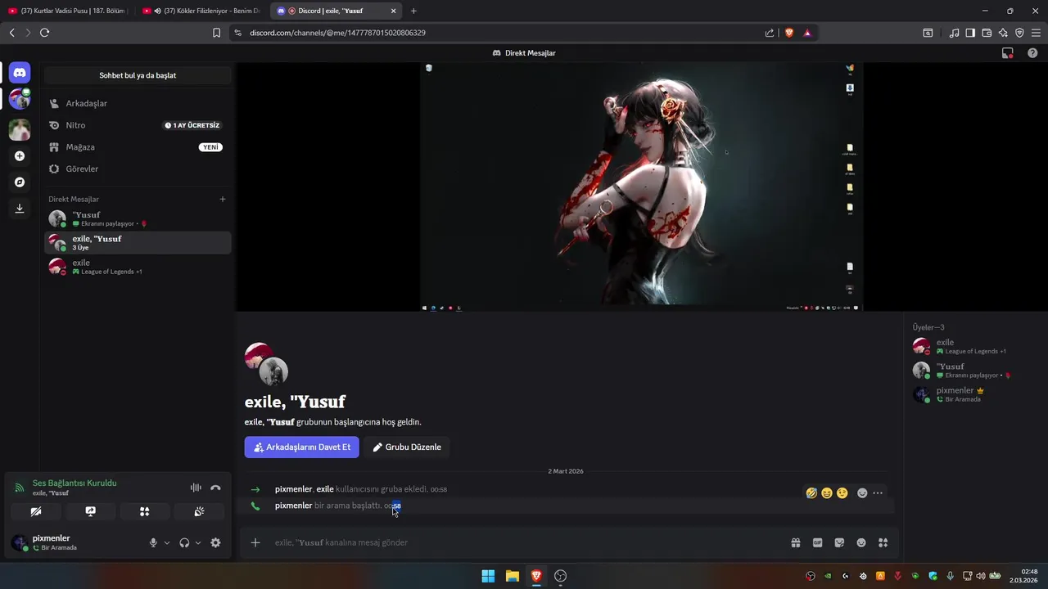This screenshot has width=1048, height=589.
Task: Toggle camera on in voice panel
Action: pyautogui.click(x=36, y=511)
